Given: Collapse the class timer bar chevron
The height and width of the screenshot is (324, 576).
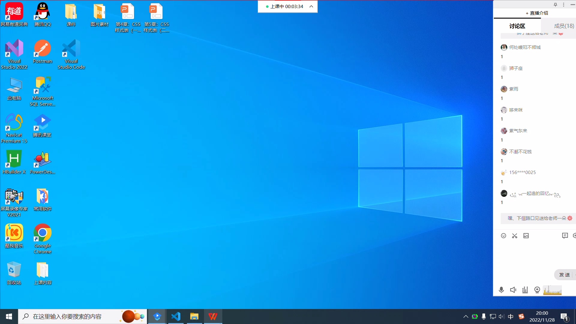Looking at the screenshot, I should pyautogui.click(x=311, y=6).
